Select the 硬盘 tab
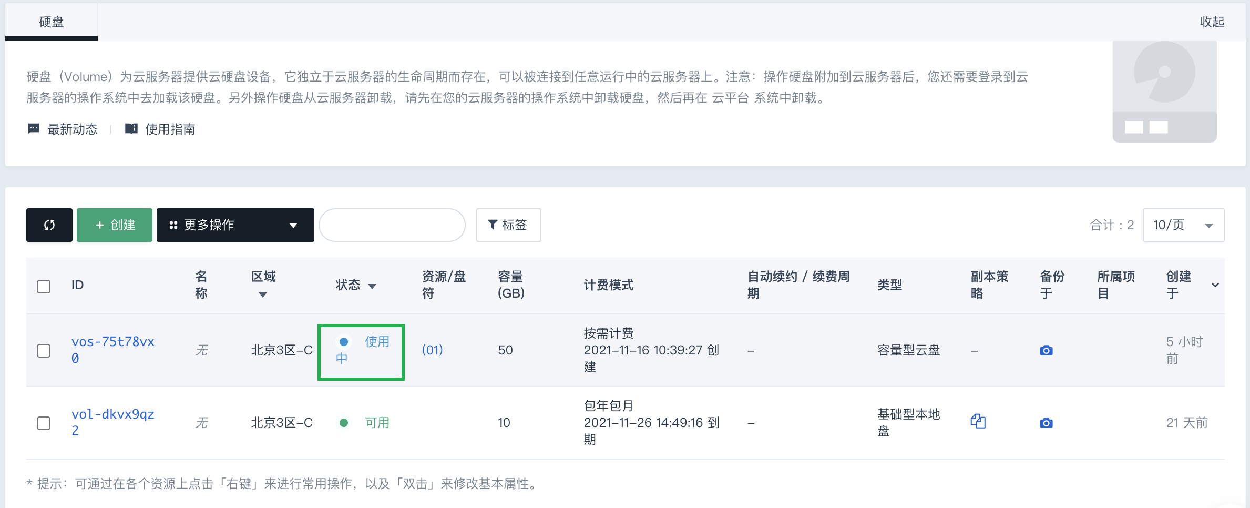1250x508 pixels. click(52, 22)
